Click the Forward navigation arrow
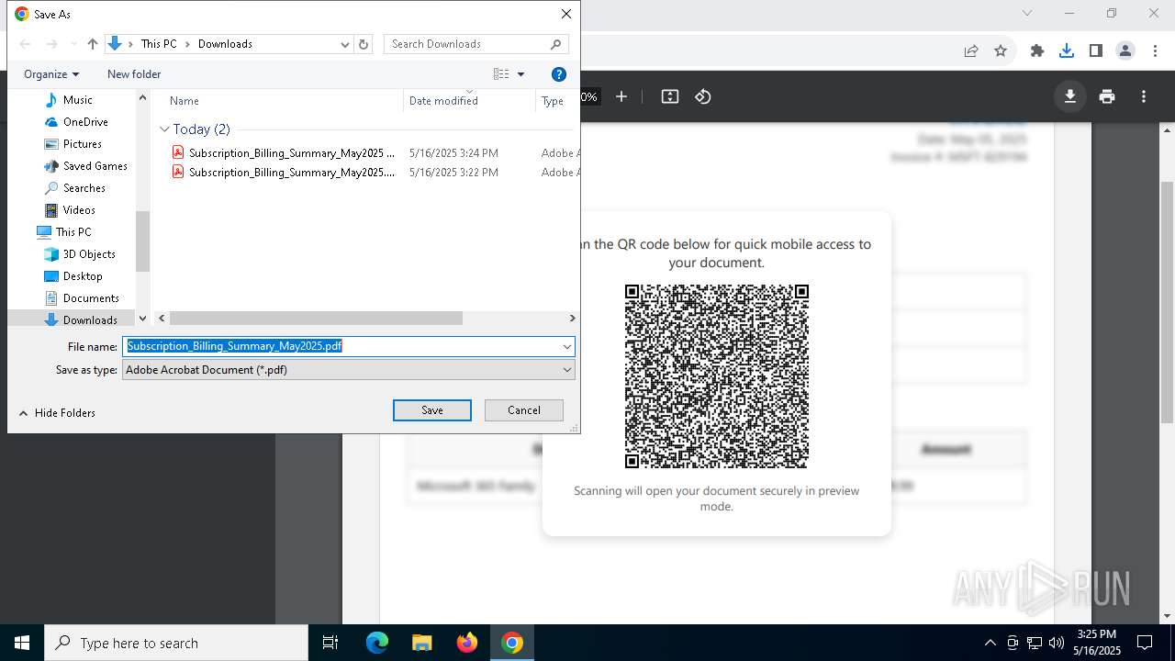The height and width of the screenshot is (661, 1175). click(51, 44)
